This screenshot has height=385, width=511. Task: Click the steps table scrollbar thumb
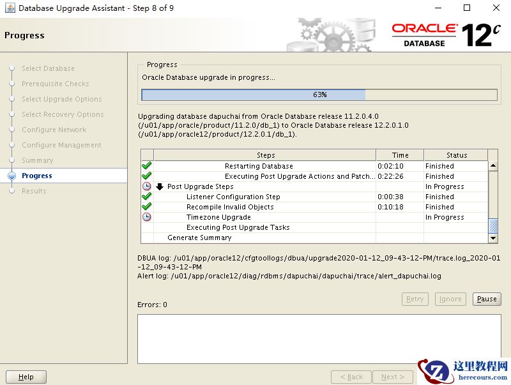click(x=493, y=226)
